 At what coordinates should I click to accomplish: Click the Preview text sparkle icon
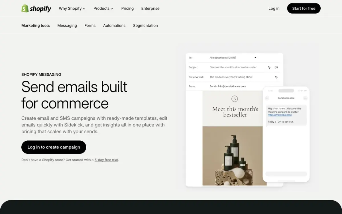276,77
